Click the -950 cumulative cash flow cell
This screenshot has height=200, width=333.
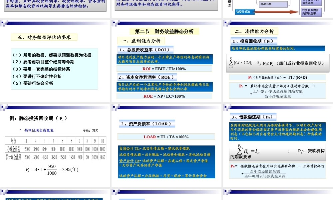80,157
